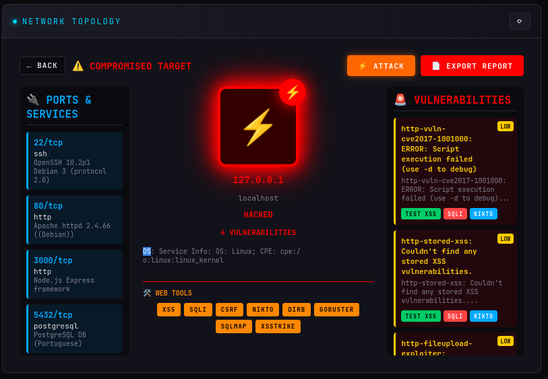Click the tools icon next to Web Tools
Screen dimensions: 548x379
[147, 293]
